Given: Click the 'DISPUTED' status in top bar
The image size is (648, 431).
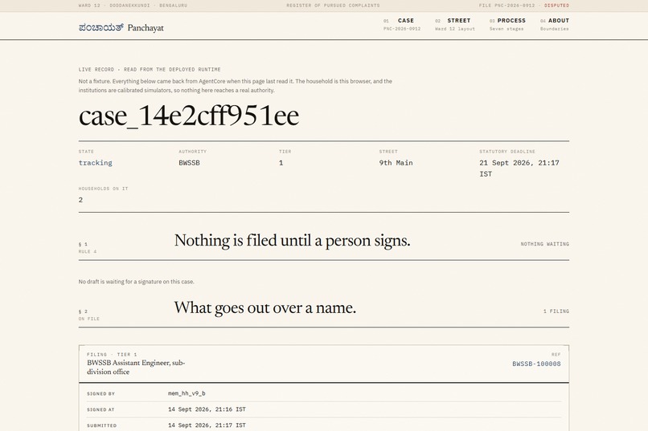Looking at the screenshot, I should tap(556, 6).
